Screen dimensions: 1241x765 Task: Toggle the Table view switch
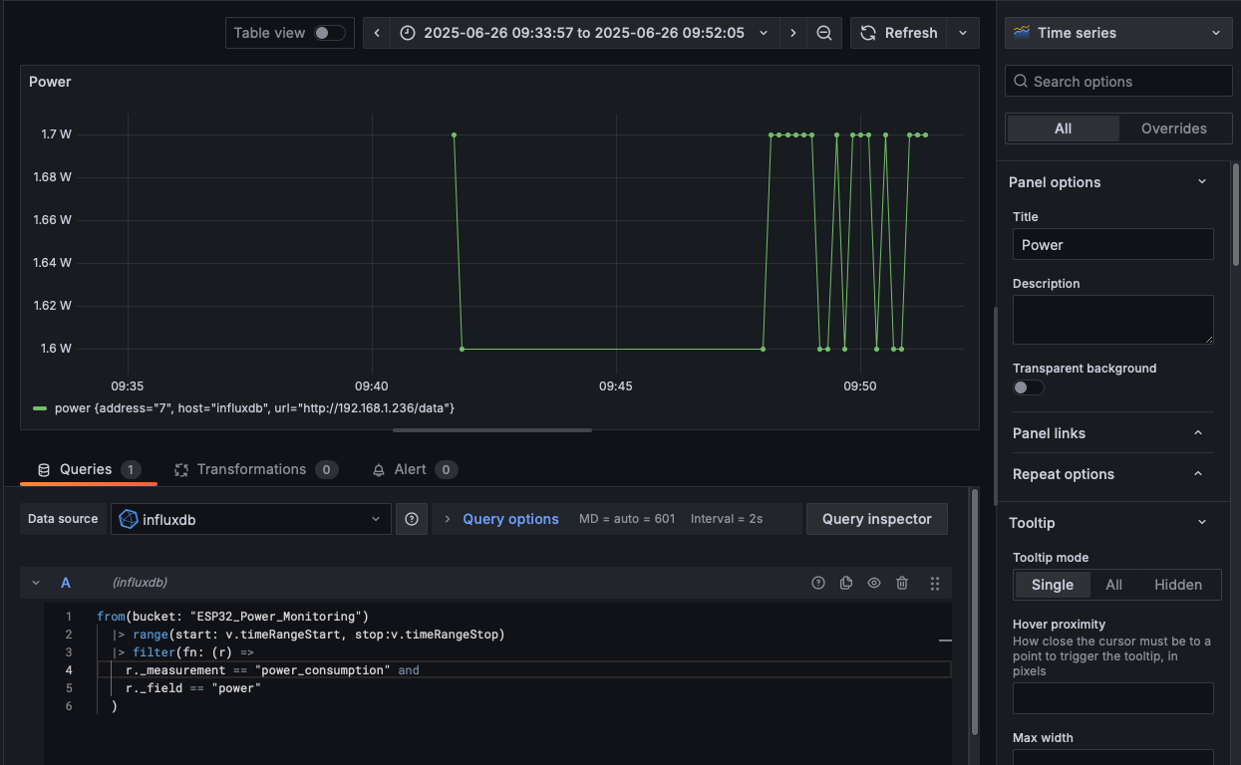329,33
